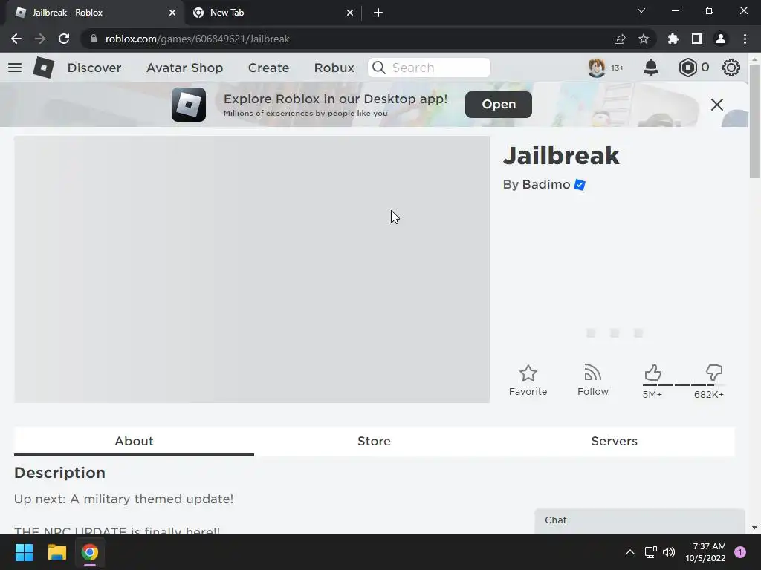Click the address bar URL
Viewport: 761px width, 570px height.
click(x=198, y=39)
